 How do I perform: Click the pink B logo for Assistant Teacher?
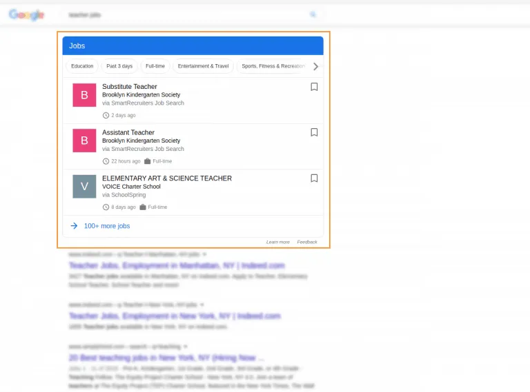(x=84, y=141)
